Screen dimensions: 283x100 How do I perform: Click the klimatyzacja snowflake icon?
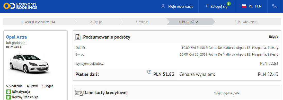click(x=9, y=92)
